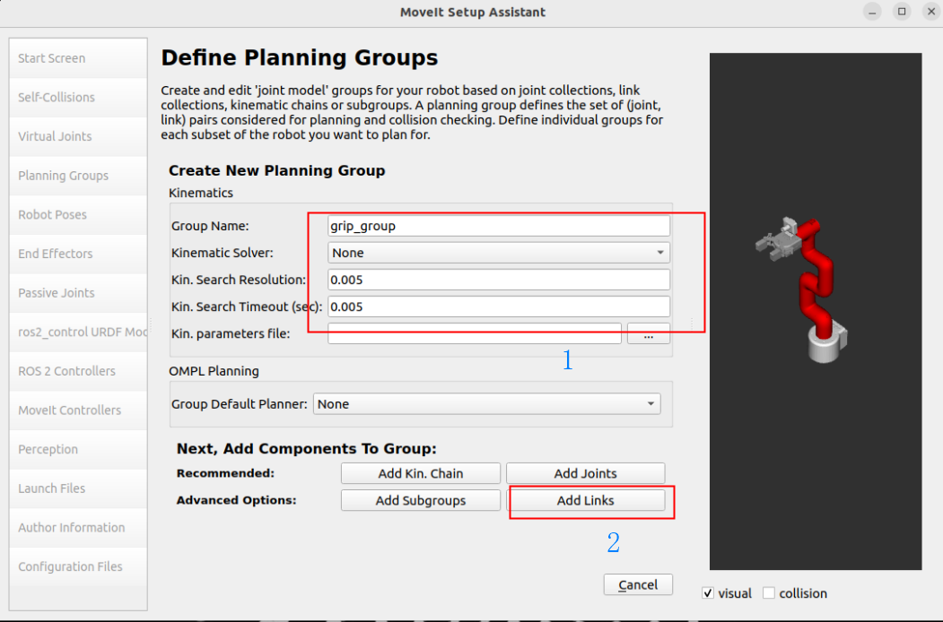Click Add Kin. Chain button

point(421,473)
